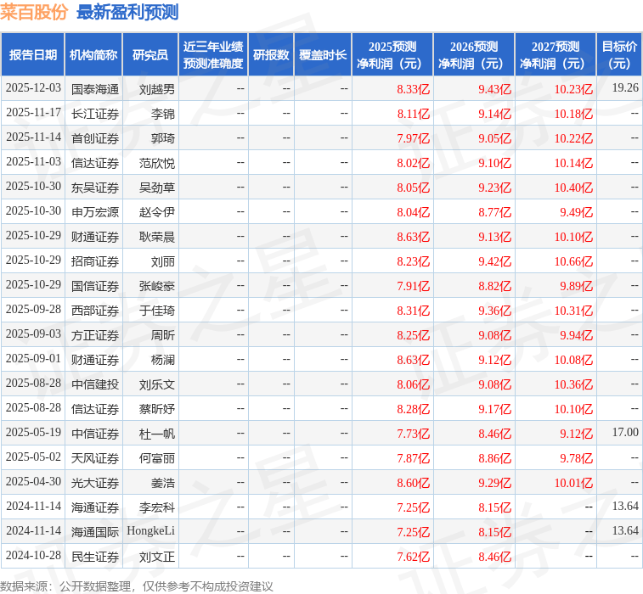Select the 17.00 target price for 中信证券
Screen dimensions: 643x594
[624, 433]
